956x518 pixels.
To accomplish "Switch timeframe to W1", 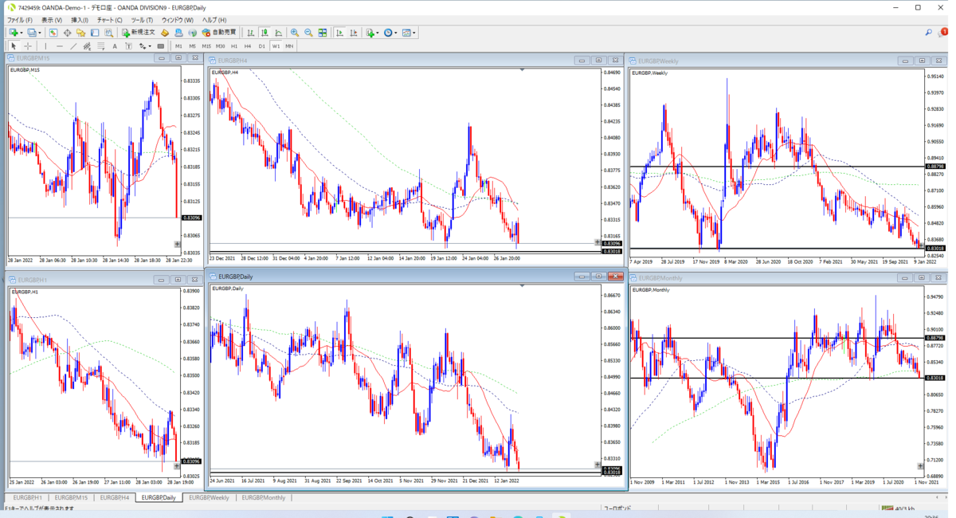I will click(276, 46).
